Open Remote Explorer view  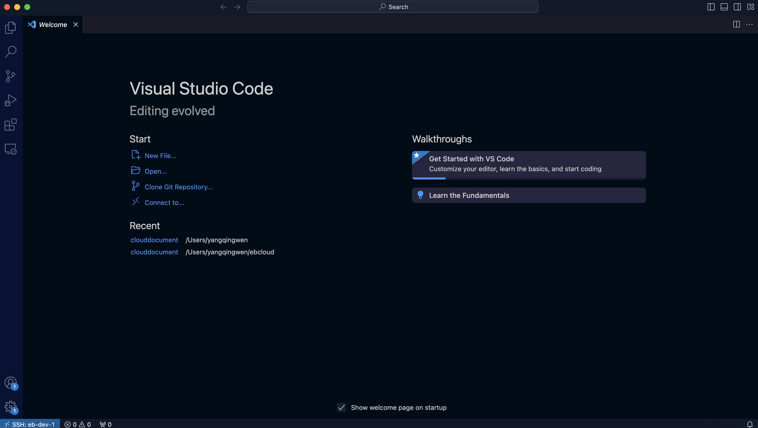coord(11,149)
